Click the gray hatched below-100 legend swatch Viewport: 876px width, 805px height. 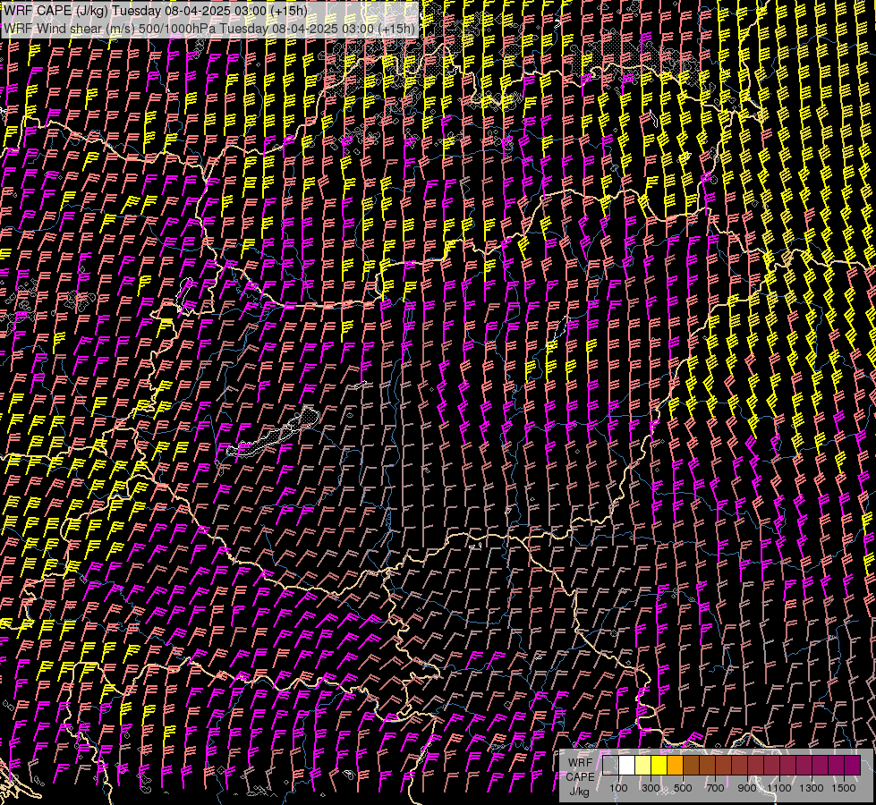point(611,766)
